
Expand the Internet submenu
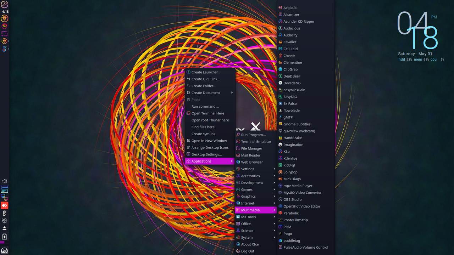click(255, 203)
